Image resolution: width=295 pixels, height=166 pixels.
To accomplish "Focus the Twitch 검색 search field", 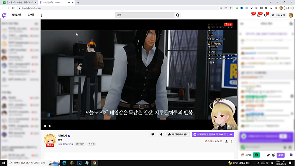I will (145, 15).
